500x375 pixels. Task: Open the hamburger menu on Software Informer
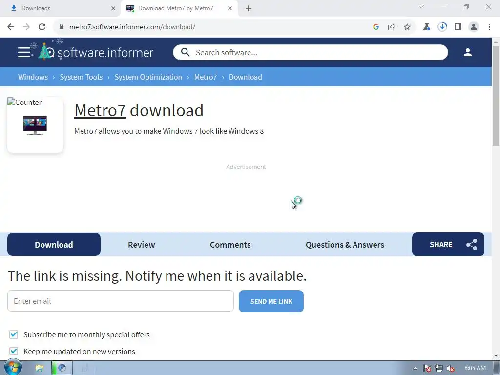click(24, 52)
